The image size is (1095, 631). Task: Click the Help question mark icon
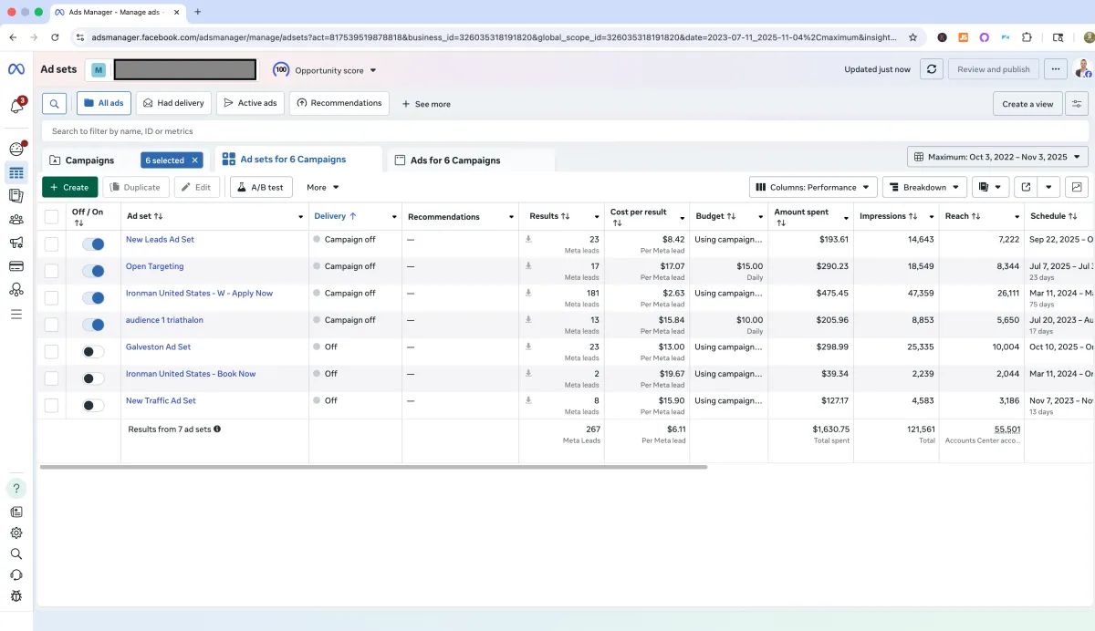coord(16,489)
